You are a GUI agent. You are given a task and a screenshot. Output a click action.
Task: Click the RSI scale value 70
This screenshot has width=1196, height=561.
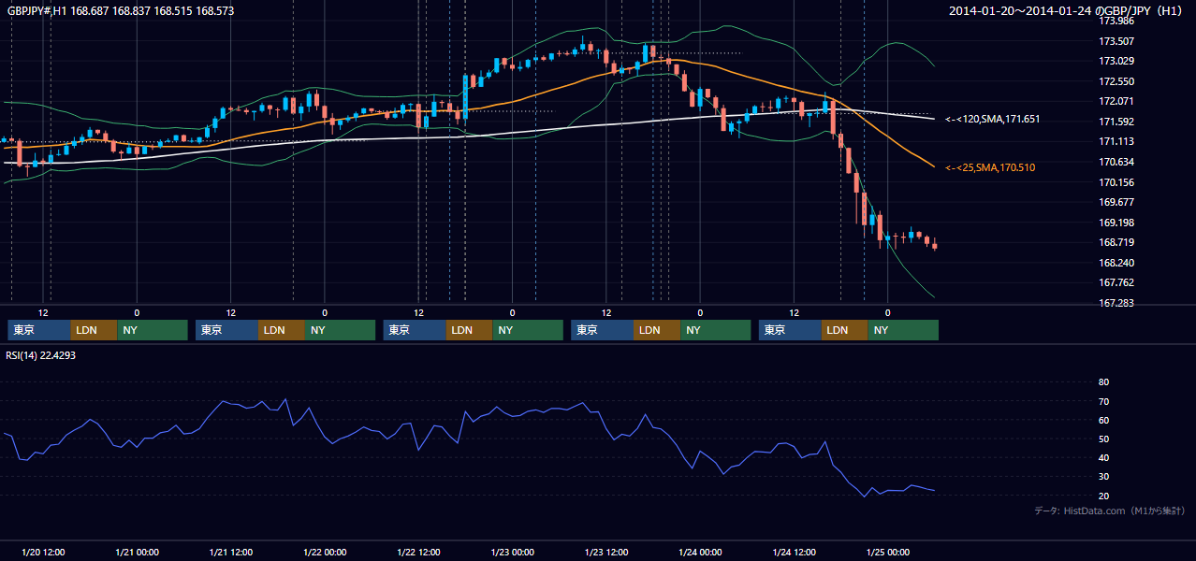click(1103, 401)
